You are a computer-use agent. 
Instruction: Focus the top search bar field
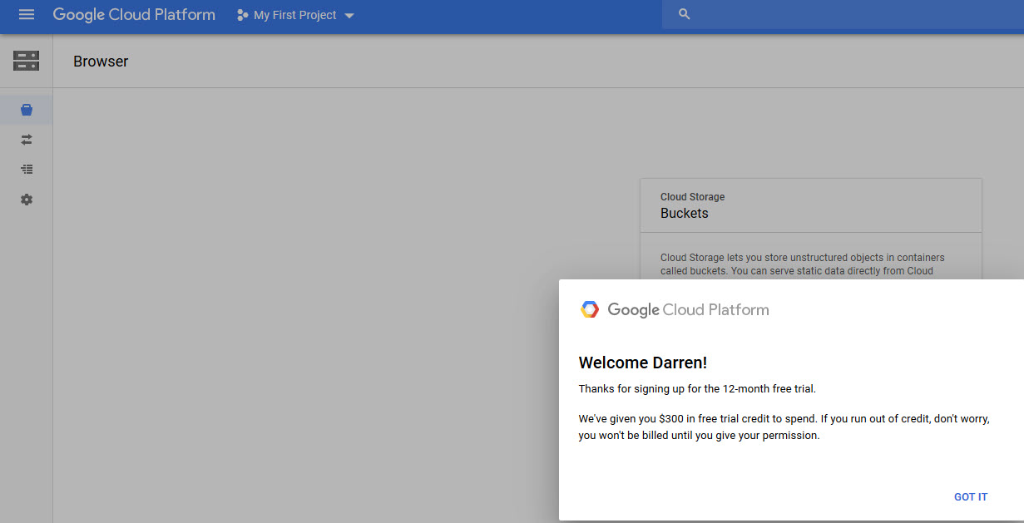click(x=843, y=14)
